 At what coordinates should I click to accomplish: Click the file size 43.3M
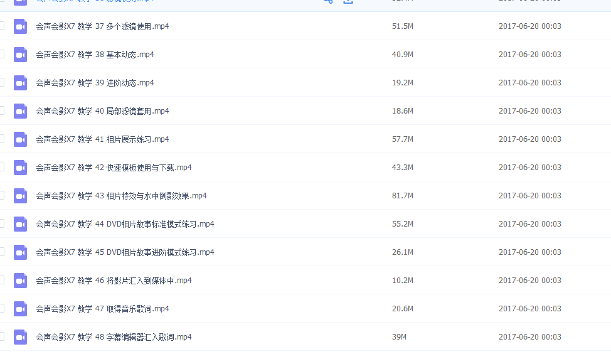pyautogui.click(x=403, y=167)
